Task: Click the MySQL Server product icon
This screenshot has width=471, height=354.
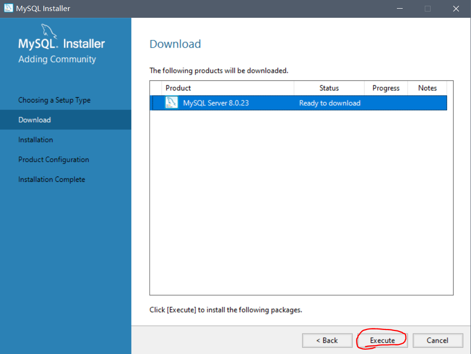Action: point(172,102)
